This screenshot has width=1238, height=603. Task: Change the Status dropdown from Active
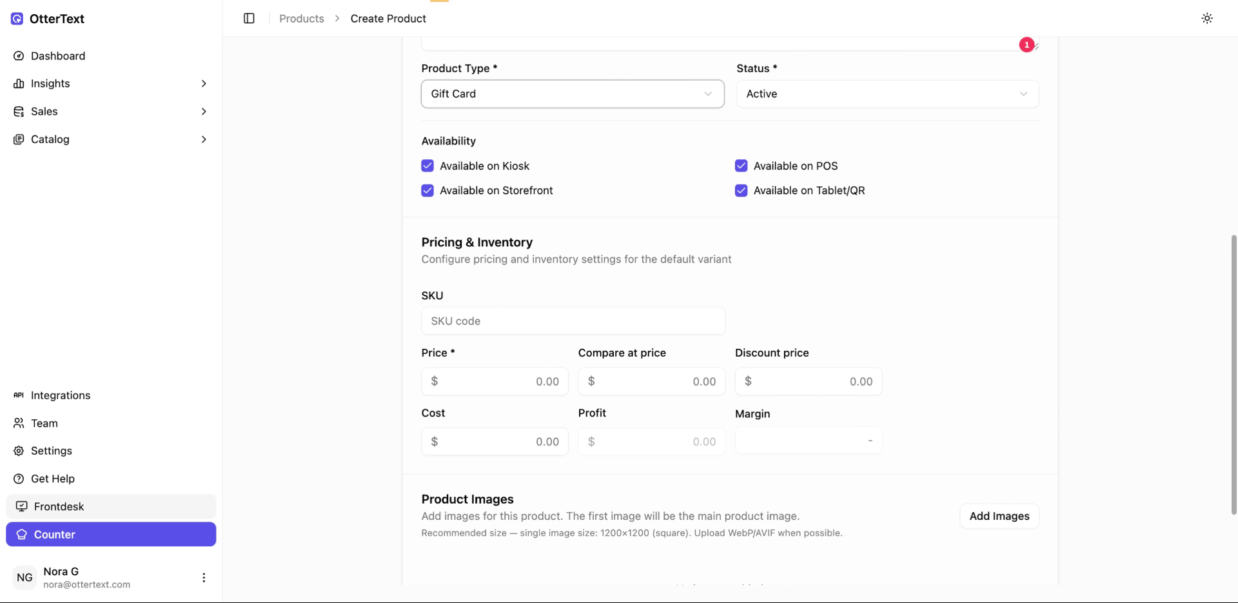click(887, 94)
